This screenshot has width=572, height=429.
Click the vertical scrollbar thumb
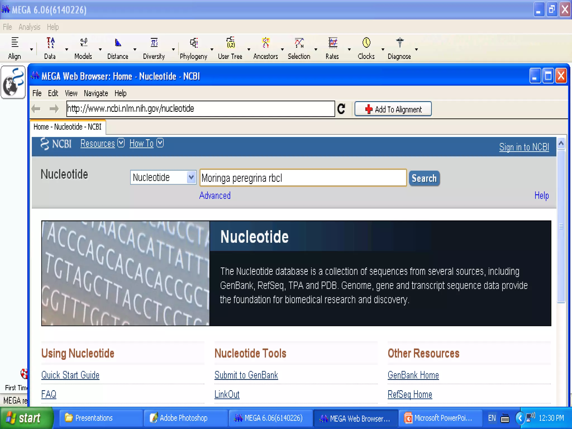[561, 226]
